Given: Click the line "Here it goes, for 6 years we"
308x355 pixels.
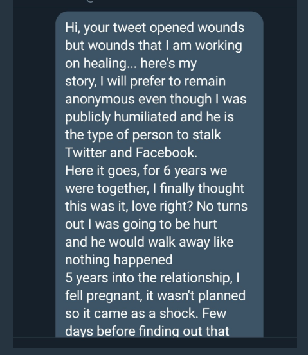Looking at the screenshot, I should (146, 171).
